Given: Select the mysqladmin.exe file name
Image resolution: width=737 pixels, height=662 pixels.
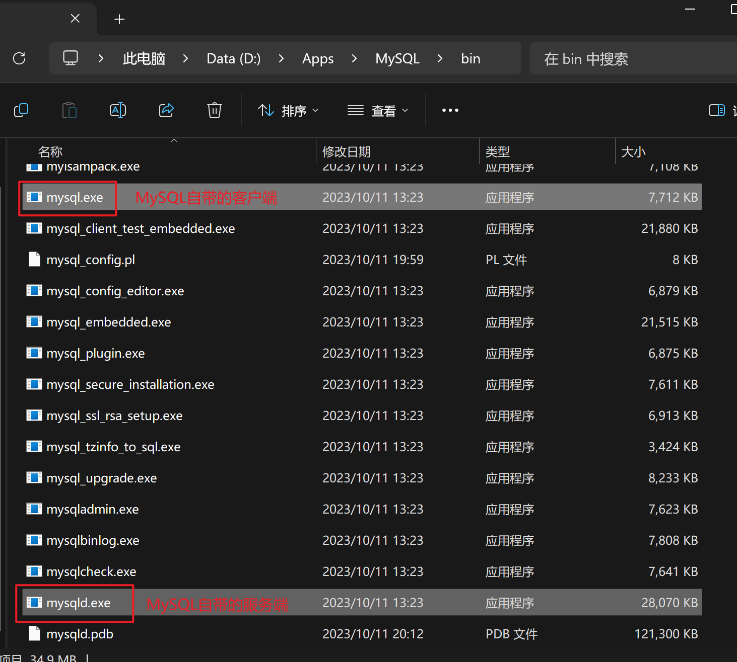Looking at the screenshot, I should 93,510.
